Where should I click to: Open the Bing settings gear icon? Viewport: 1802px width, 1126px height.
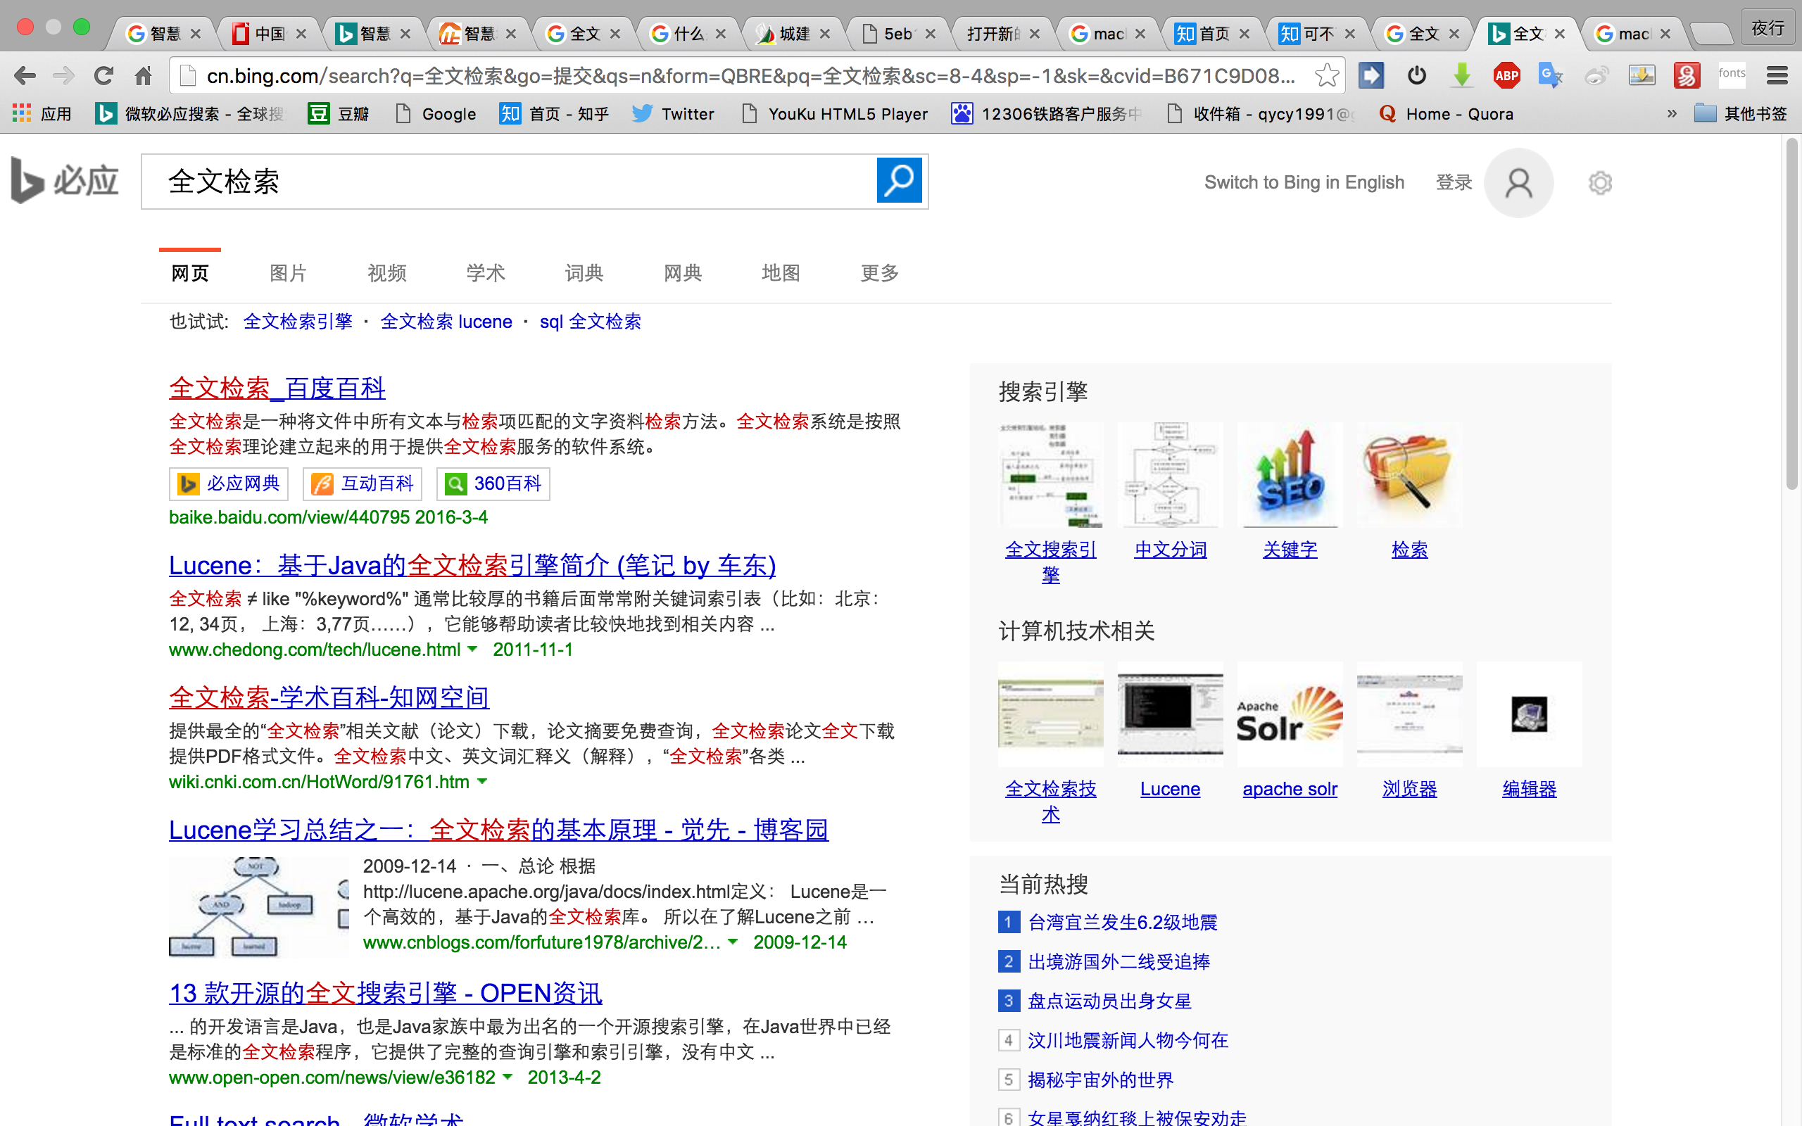click(1599, 182)
